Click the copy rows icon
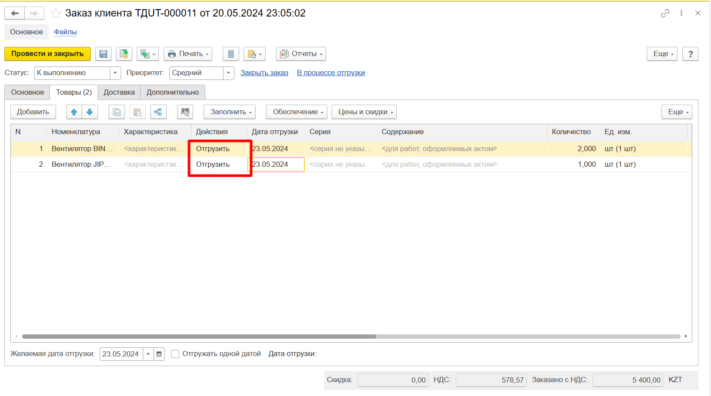711x396 pixels. (116, 112)
